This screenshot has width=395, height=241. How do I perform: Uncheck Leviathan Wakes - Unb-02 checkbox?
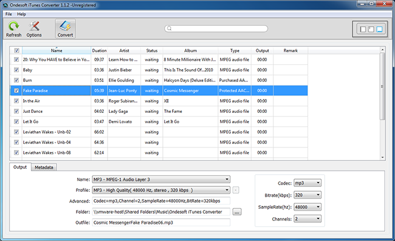16,132
